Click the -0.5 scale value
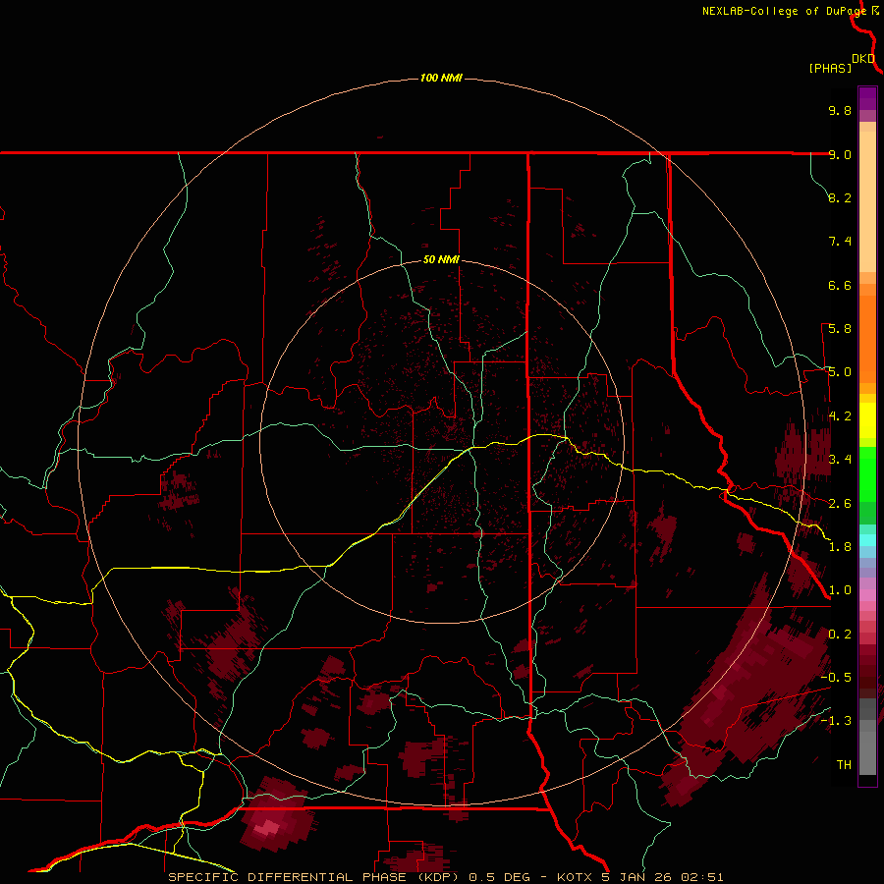 pos(836,678)
